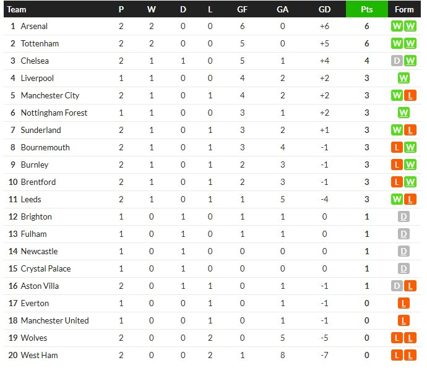
Task: Sort table by the Pts column header
Action: 367,9
